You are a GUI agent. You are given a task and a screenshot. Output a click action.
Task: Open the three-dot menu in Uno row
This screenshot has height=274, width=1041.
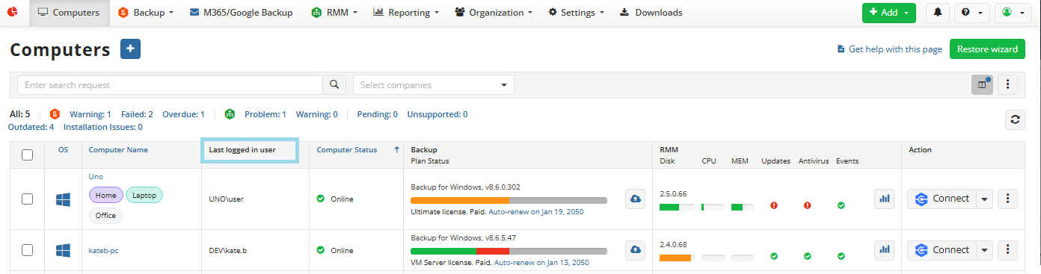coord(1008,199)
